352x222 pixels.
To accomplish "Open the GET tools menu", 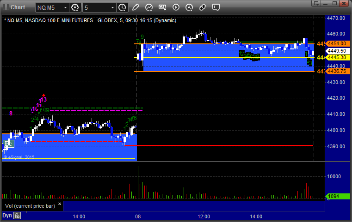I will coord(162,7).
